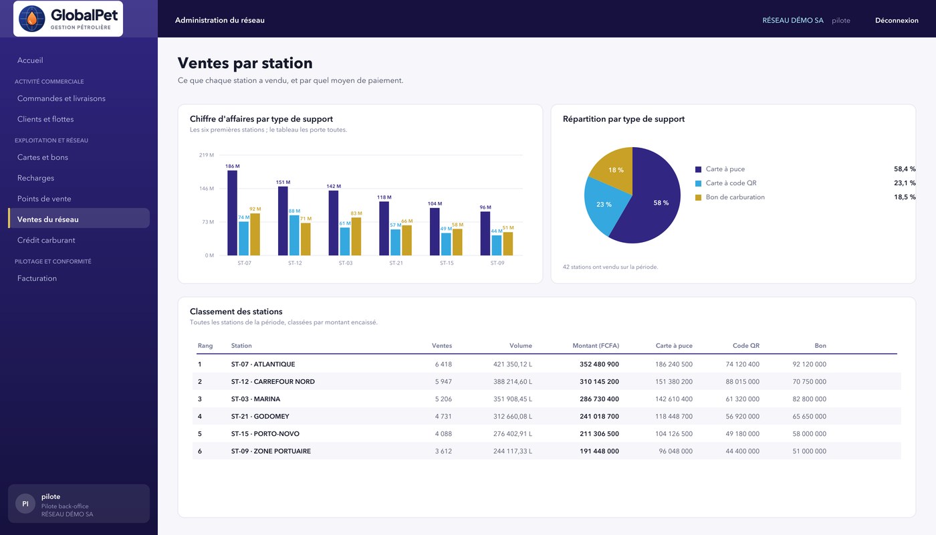The width and height of the screenshot is (936, 535).
Task: Click the 88 M bar for ST-12
Action: pos(294,235)
